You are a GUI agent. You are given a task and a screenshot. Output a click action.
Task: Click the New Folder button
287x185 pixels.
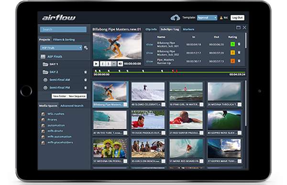[x=60, y=96]
